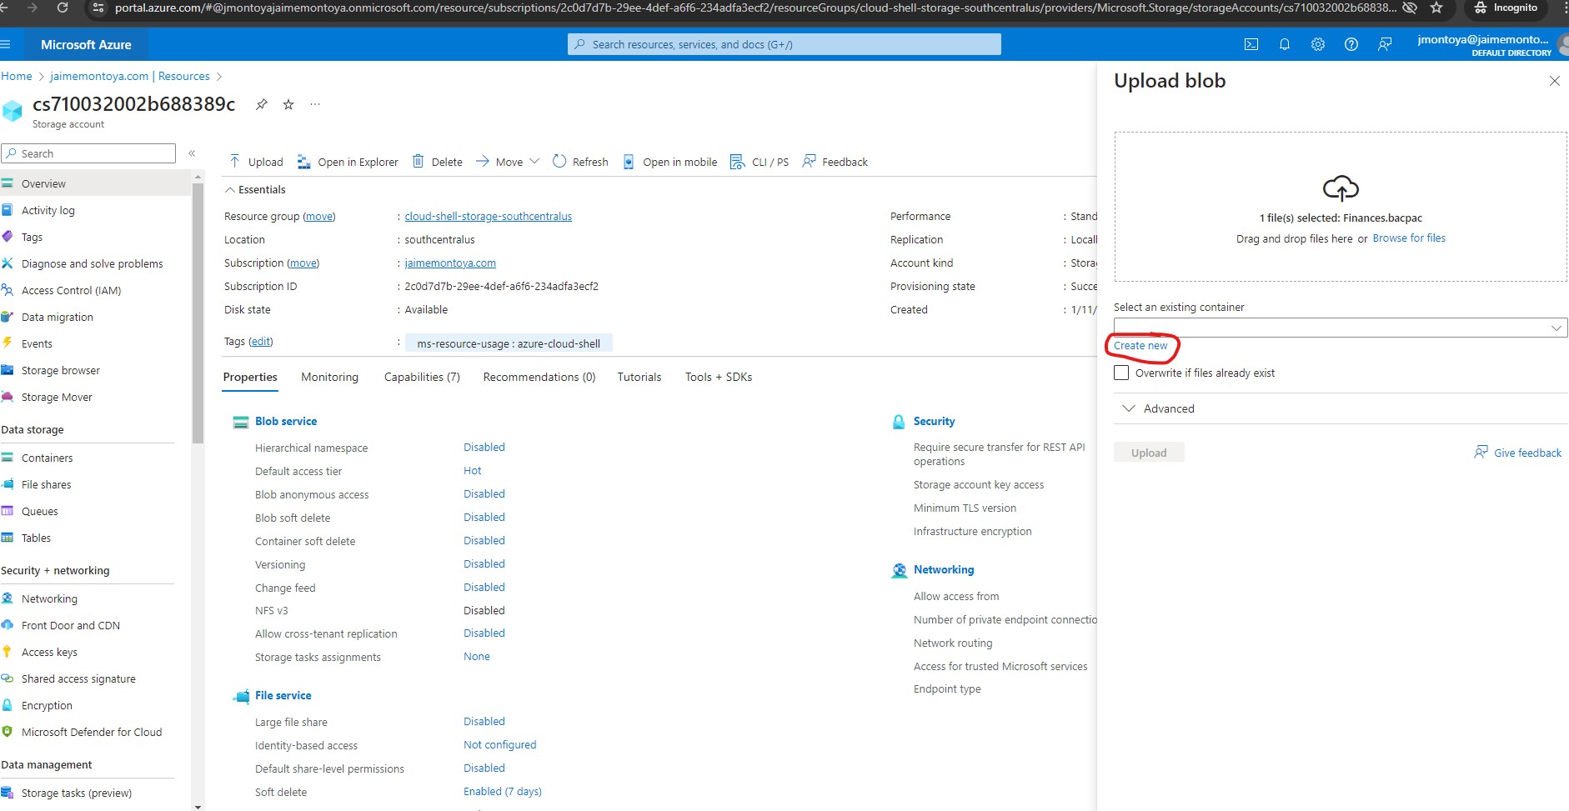This screenshot has height=811, width=1569.
Task: Click the Home breadcrumb link
Action: [16, 76]
